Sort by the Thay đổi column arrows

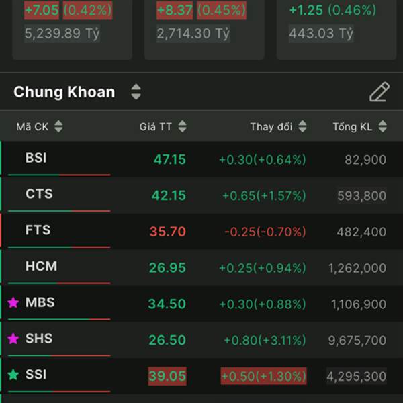pyautogui.click(x=302, y=126)
